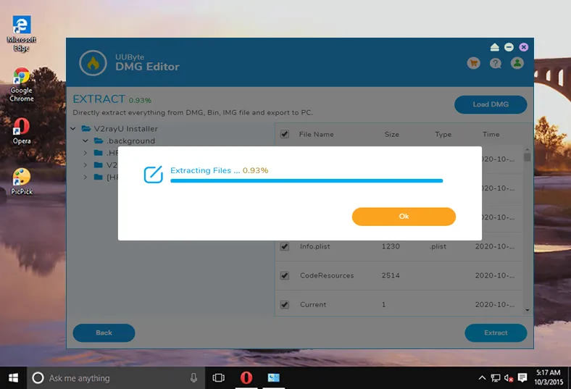Click the Back button

click(x=104, y=332)
